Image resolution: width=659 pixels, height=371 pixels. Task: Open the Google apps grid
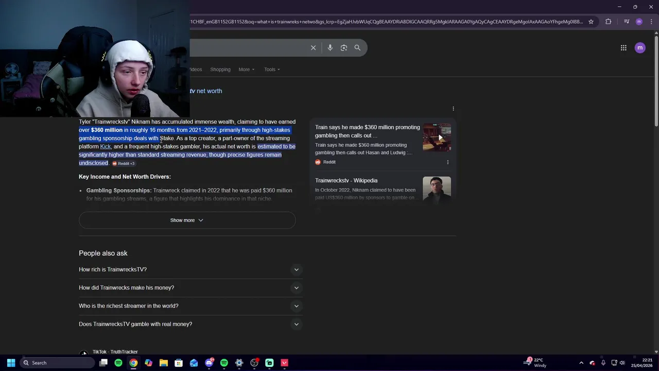coord(623,48)
